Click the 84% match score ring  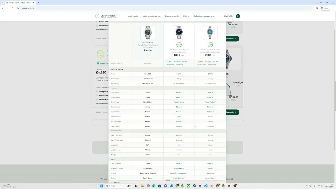tap(179, 44)
